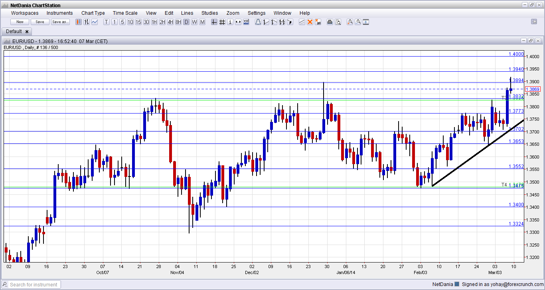Viewport: 545px width, 290px height.
Task: Open the View menu
Action: 151,13
